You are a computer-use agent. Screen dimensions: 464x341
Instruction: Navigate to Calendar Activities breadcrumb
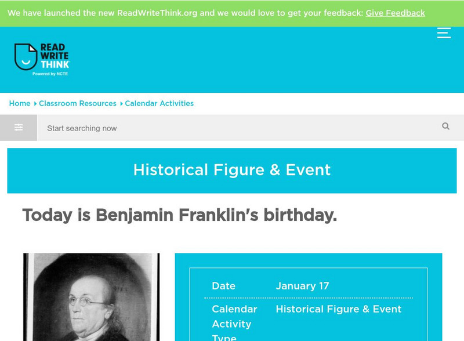tap(159, 103)
